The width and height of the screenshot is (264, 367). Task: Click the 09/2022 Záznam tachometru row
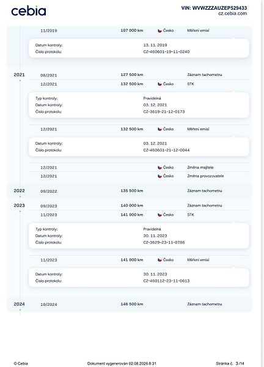click(x=130, y=191)
